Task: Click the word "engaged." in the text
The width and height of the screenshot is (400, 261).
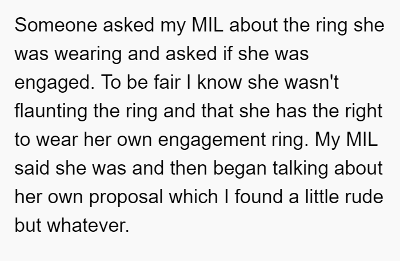Action: (x=55, y=82)
